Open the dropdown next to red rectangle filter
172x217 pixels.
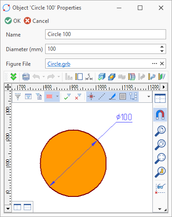(57, 96)
